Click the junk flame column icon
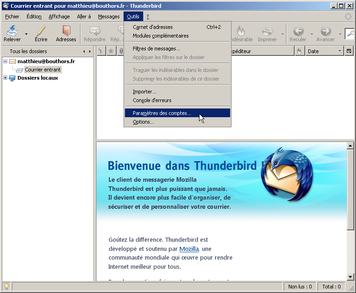Image resolution: width=356 pixels, height=293 pixels. [x=299, y=51]
